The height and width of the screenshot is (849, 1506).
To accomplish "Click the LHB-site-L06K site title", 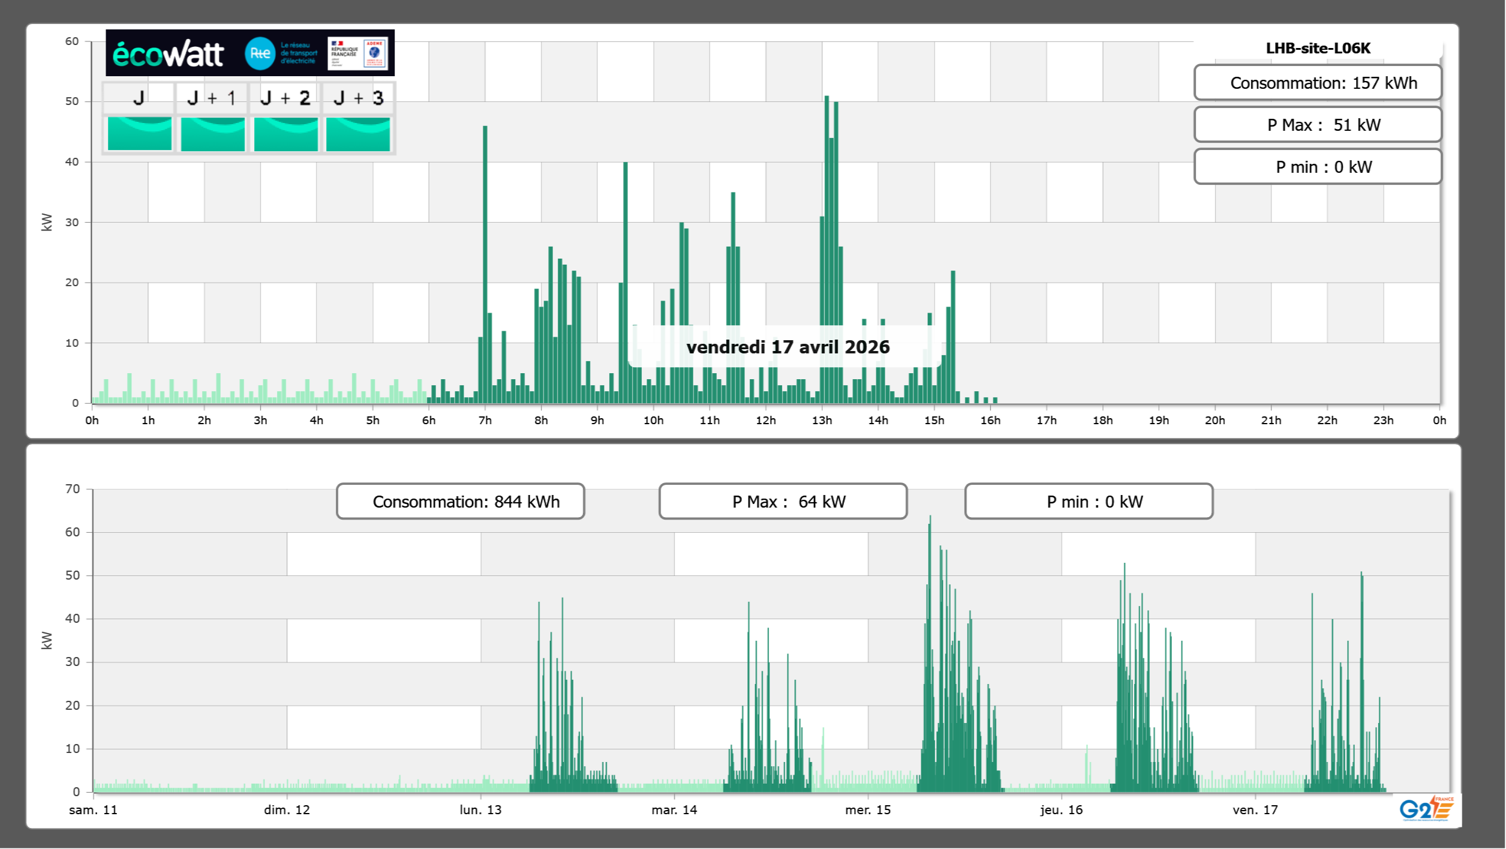I will point(1318,48).
